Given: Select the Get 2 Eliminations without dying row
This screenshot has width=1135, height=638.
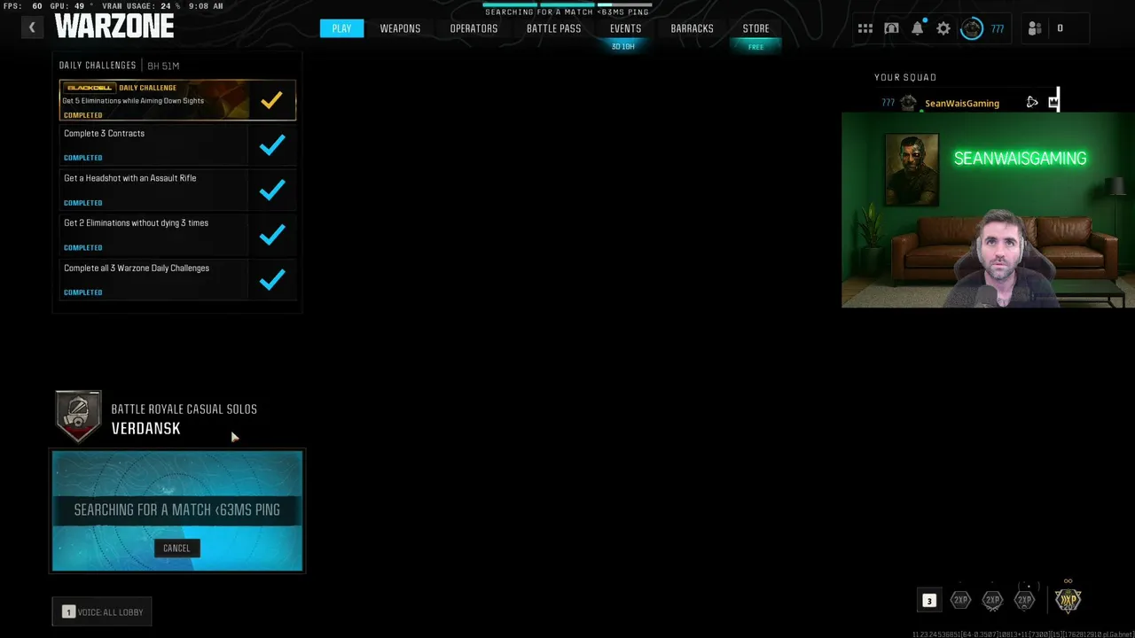Looking at the screenshot, I should [x=177, y=235].
